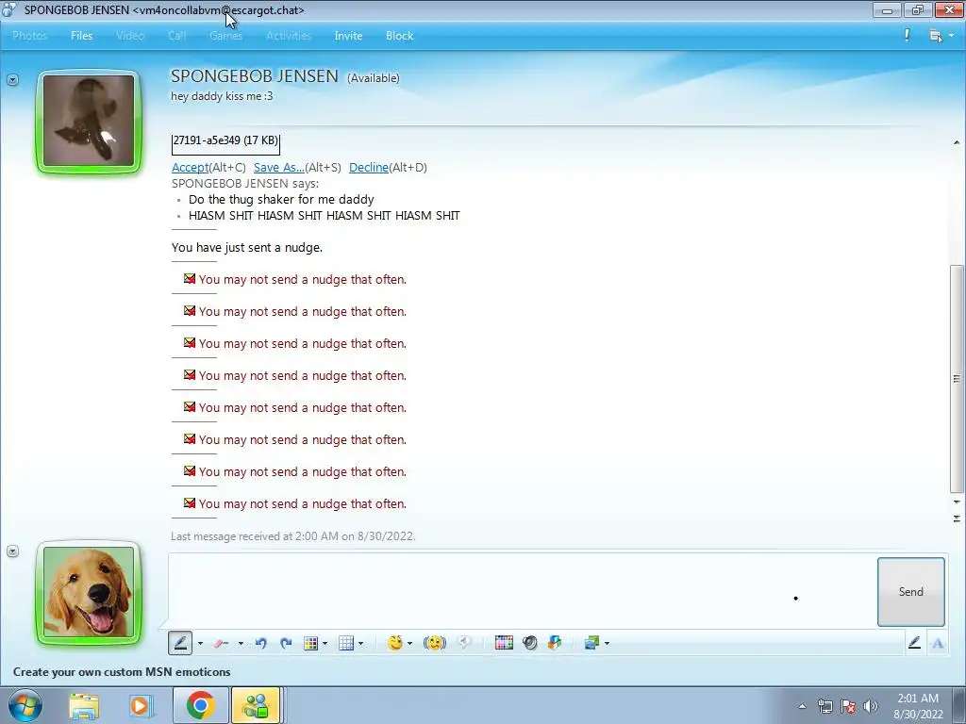This screenshot has width=966, height=724.
Task: Click SPONGEBOB JENSEN's display picture
Action: [x=89, y=121]
